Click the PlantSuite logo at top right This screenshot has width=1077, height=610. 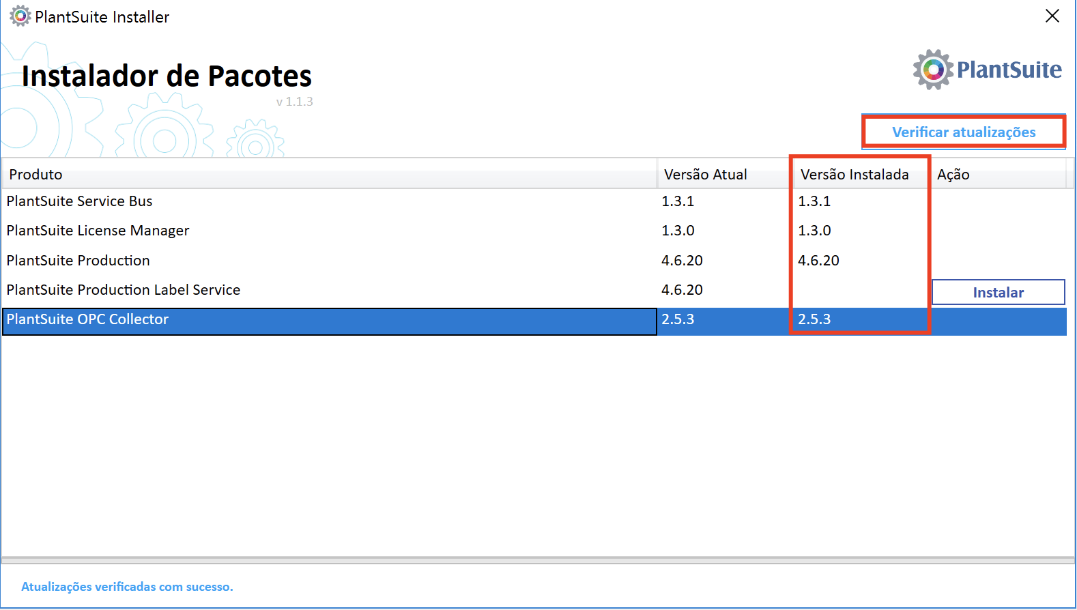tap(987, 69)
